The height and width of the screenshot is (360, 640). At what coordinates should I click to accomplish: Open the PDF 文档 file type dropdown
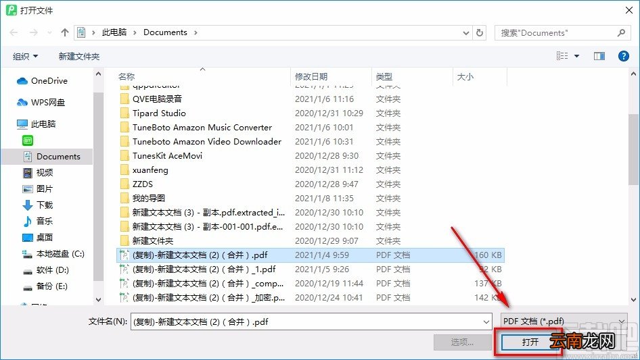[x=564, y=322]
